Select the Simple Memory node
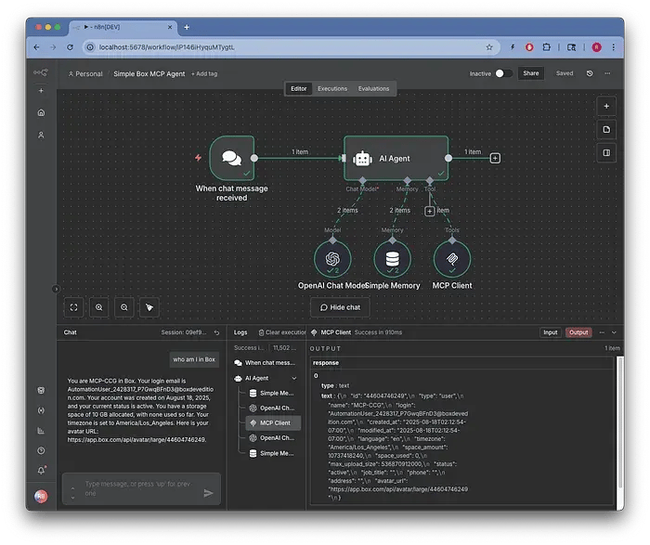The height and width of the screenshot is (545, 650). point(392,259)
